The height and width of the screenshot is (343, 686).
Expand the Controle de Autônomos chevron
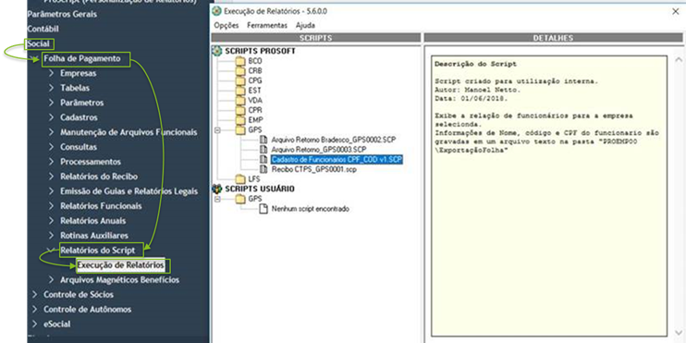pyautogui.click(x=35, y=310)
